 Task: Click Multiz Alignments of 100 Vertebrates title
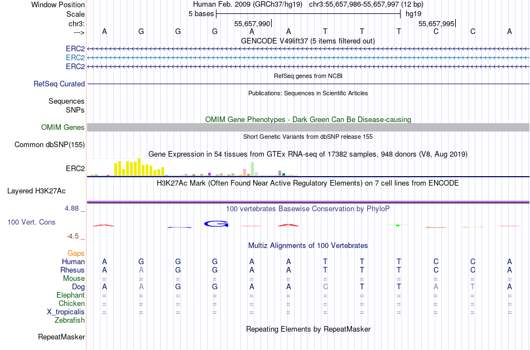tap(308, 246)
